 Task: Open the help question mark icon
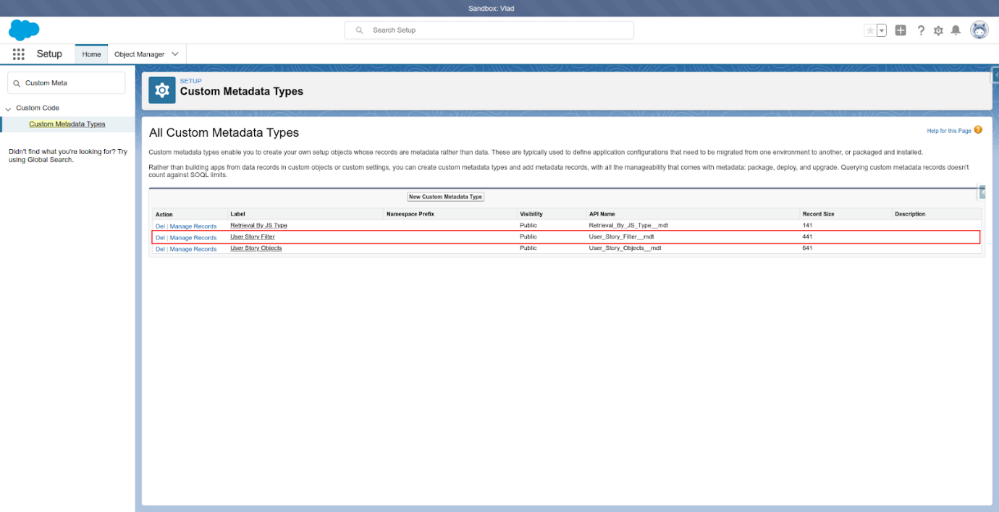(x=920, y=30)
